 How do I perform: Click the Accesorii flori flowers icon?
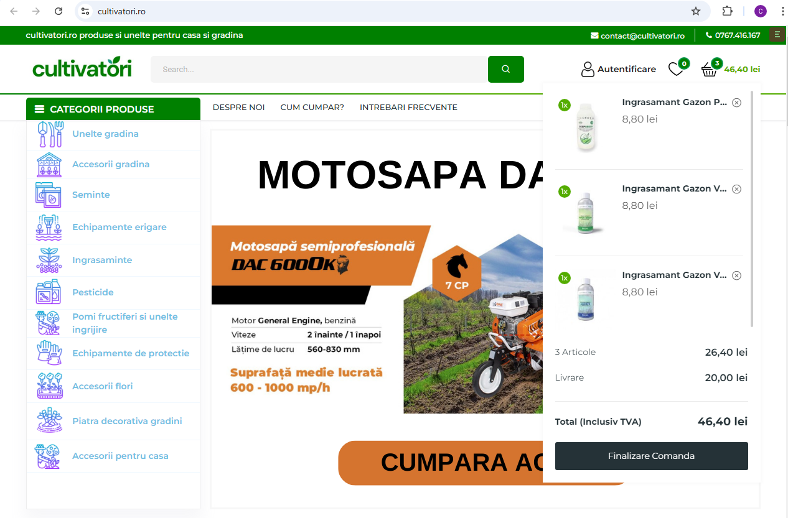49,386
